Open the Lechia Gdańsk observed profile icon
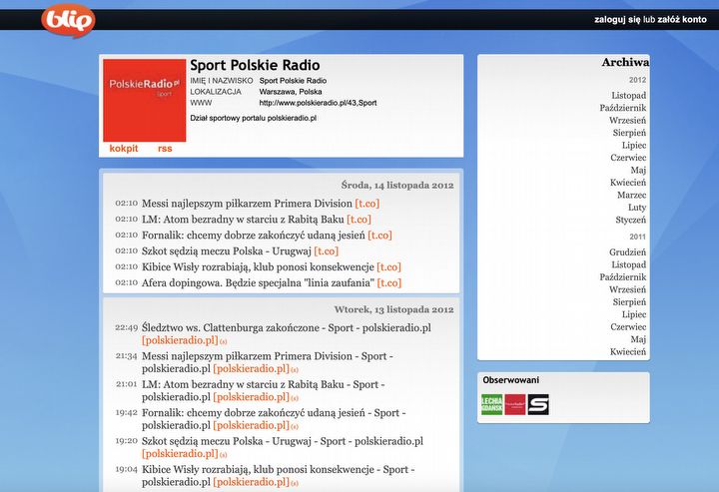This screenshot has width=719, height=492. point(491,404)
